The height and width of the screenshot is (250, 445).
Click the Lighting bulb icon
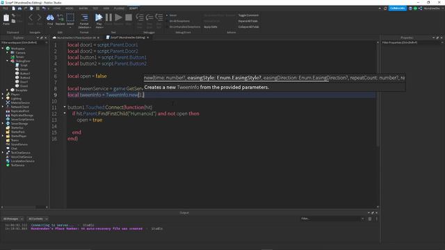pyautogui.click(x=8, y=99)
